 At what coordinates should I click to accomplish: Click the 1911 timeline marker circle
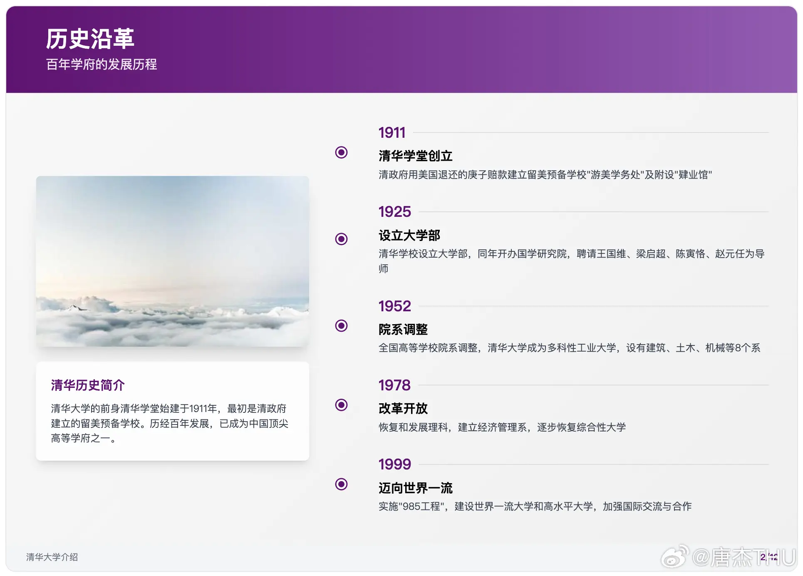click(x=341, y=152)
